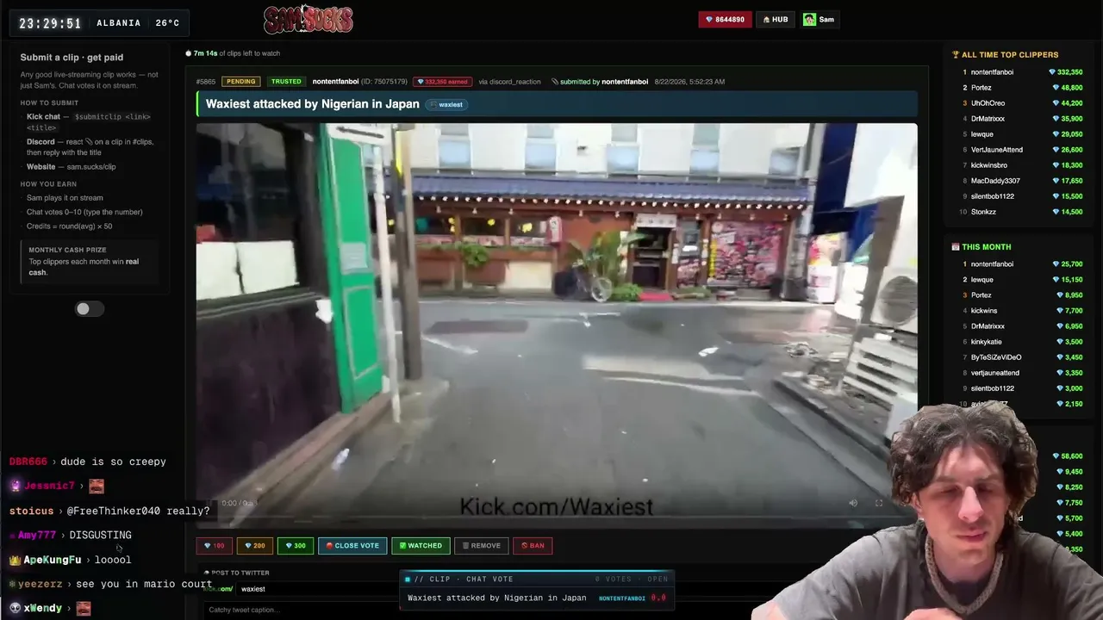1103x620 pixels.
Task: Click the 332,350 earned badge
Action: click(442, 82)
